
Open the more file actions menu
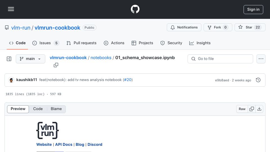[x=261, y=59]
